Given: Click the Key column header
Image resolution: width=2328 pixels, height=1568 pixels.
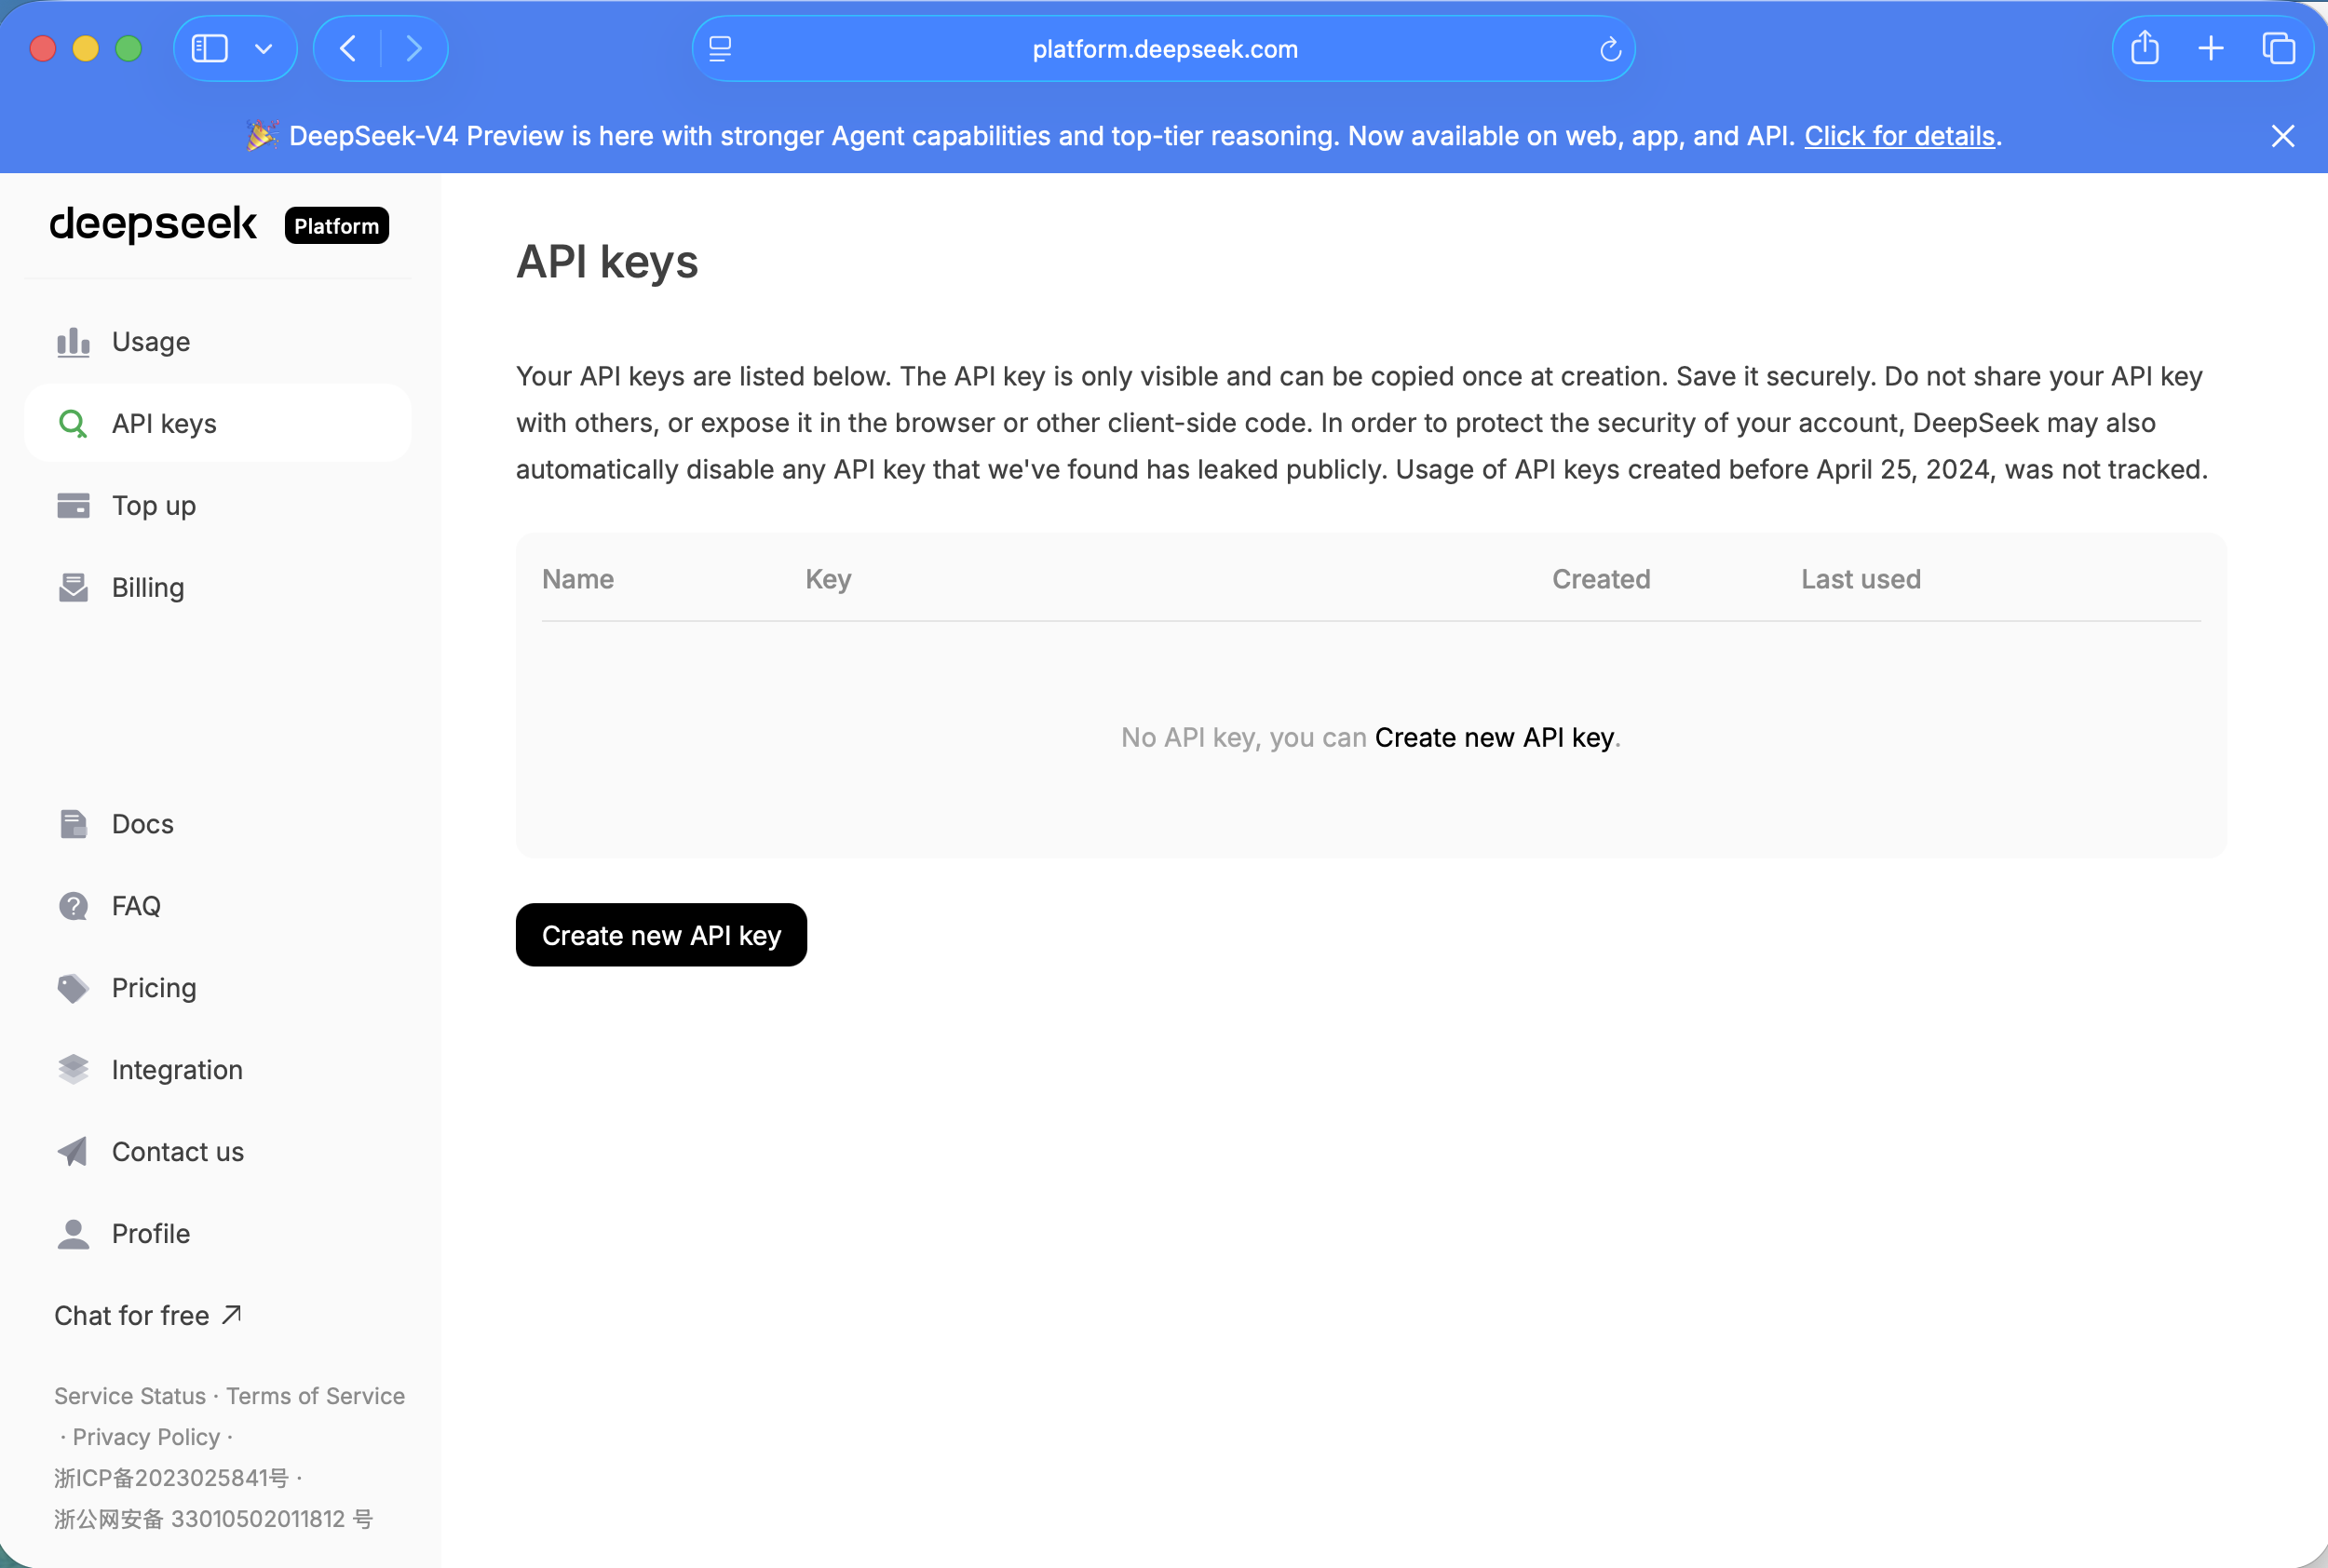Looking at the screenshot, I should (x=828, y=579).
